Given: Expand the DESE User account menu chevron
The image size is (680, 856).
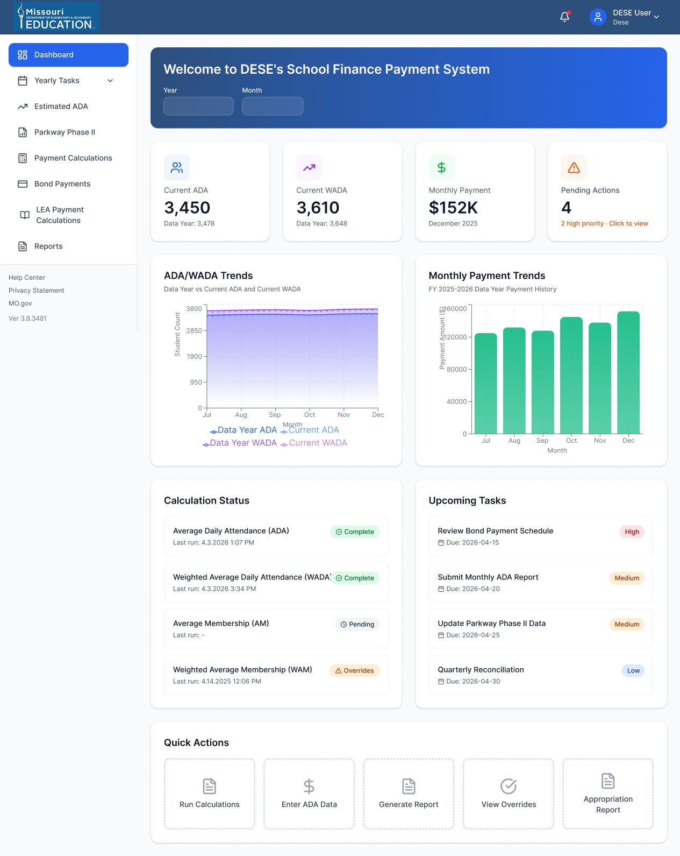Looking at the screenshot, I should click(656, 17).
